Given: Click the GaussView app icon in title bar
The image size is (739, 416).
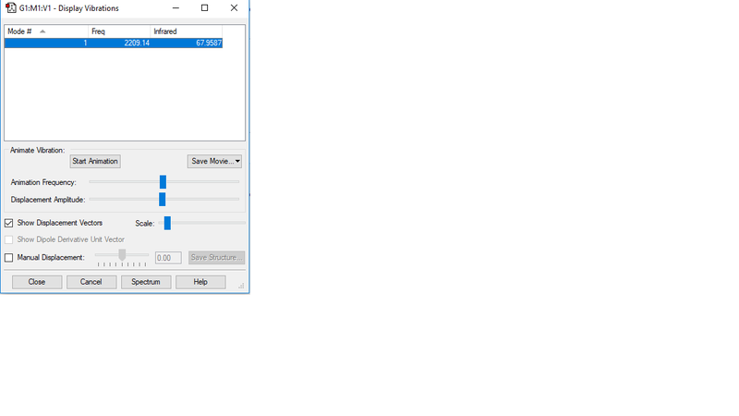Looking at the screenshot, I should click(x=11, y=8).
